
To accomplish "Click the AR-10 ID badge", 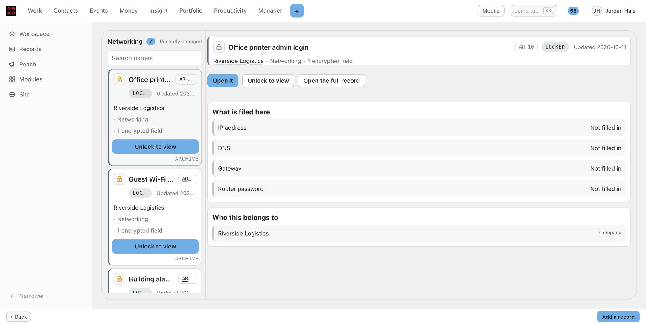I will coord(526,47).
